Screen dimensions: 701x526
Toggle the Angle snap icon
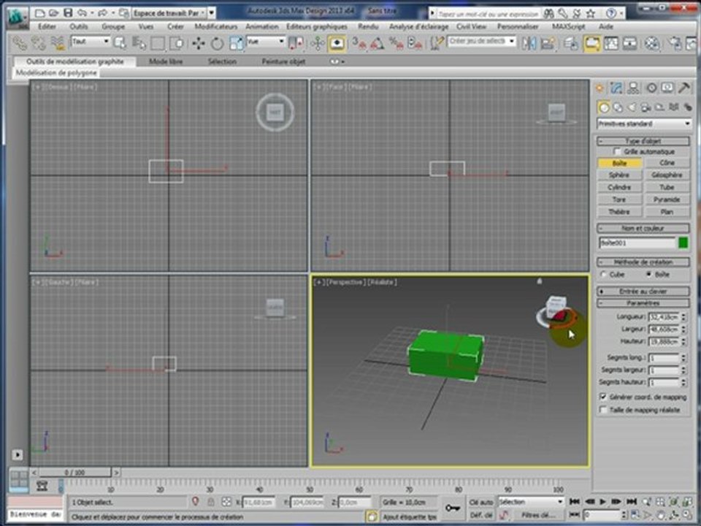(377, 43)
